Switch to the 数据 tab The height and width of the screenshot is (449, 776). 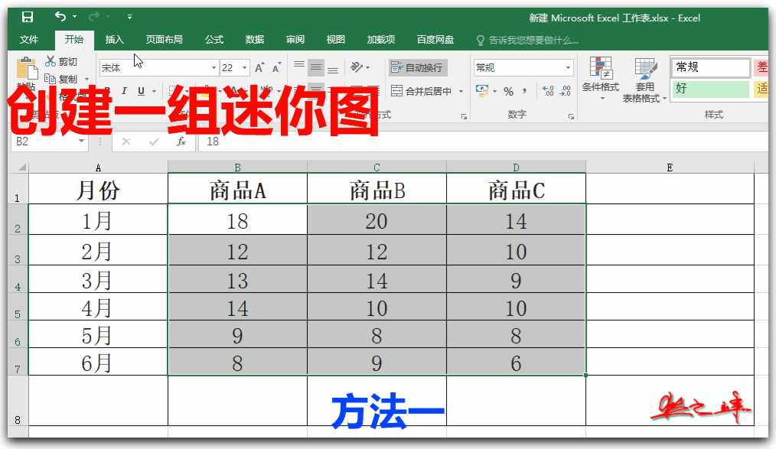pyautogui.click(x=255, y=40)
